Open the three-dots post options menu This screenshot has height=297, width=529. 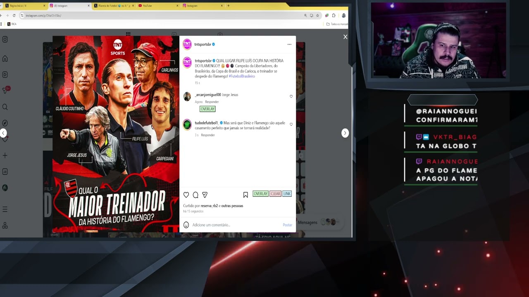click(x=289, y=44)
